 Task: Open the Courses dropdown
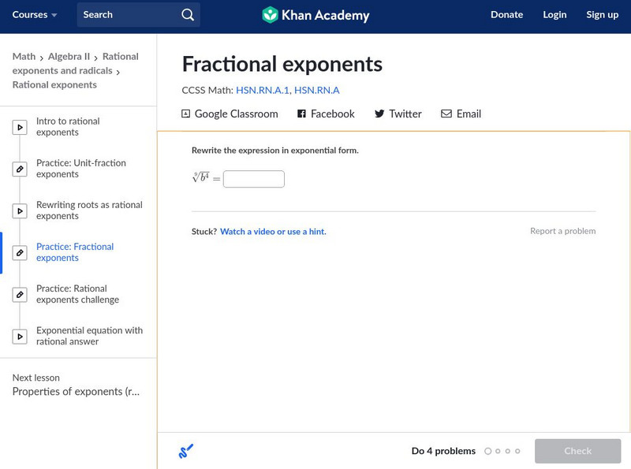(x=35, y=15)
